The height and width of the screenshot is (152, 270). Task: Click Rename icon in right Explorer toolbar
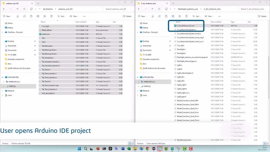(173, 16)
